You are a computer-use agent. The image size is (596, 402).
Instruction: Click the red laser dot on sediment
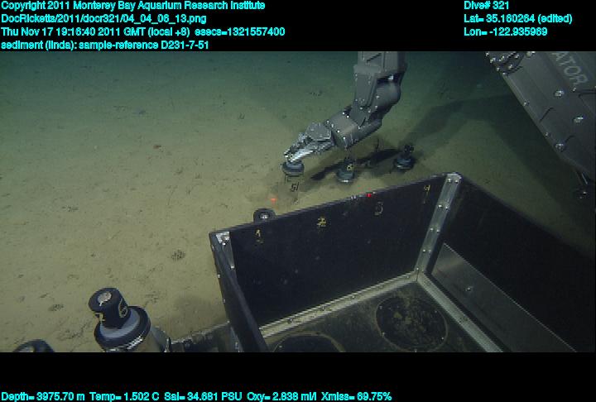click(274, 200)
